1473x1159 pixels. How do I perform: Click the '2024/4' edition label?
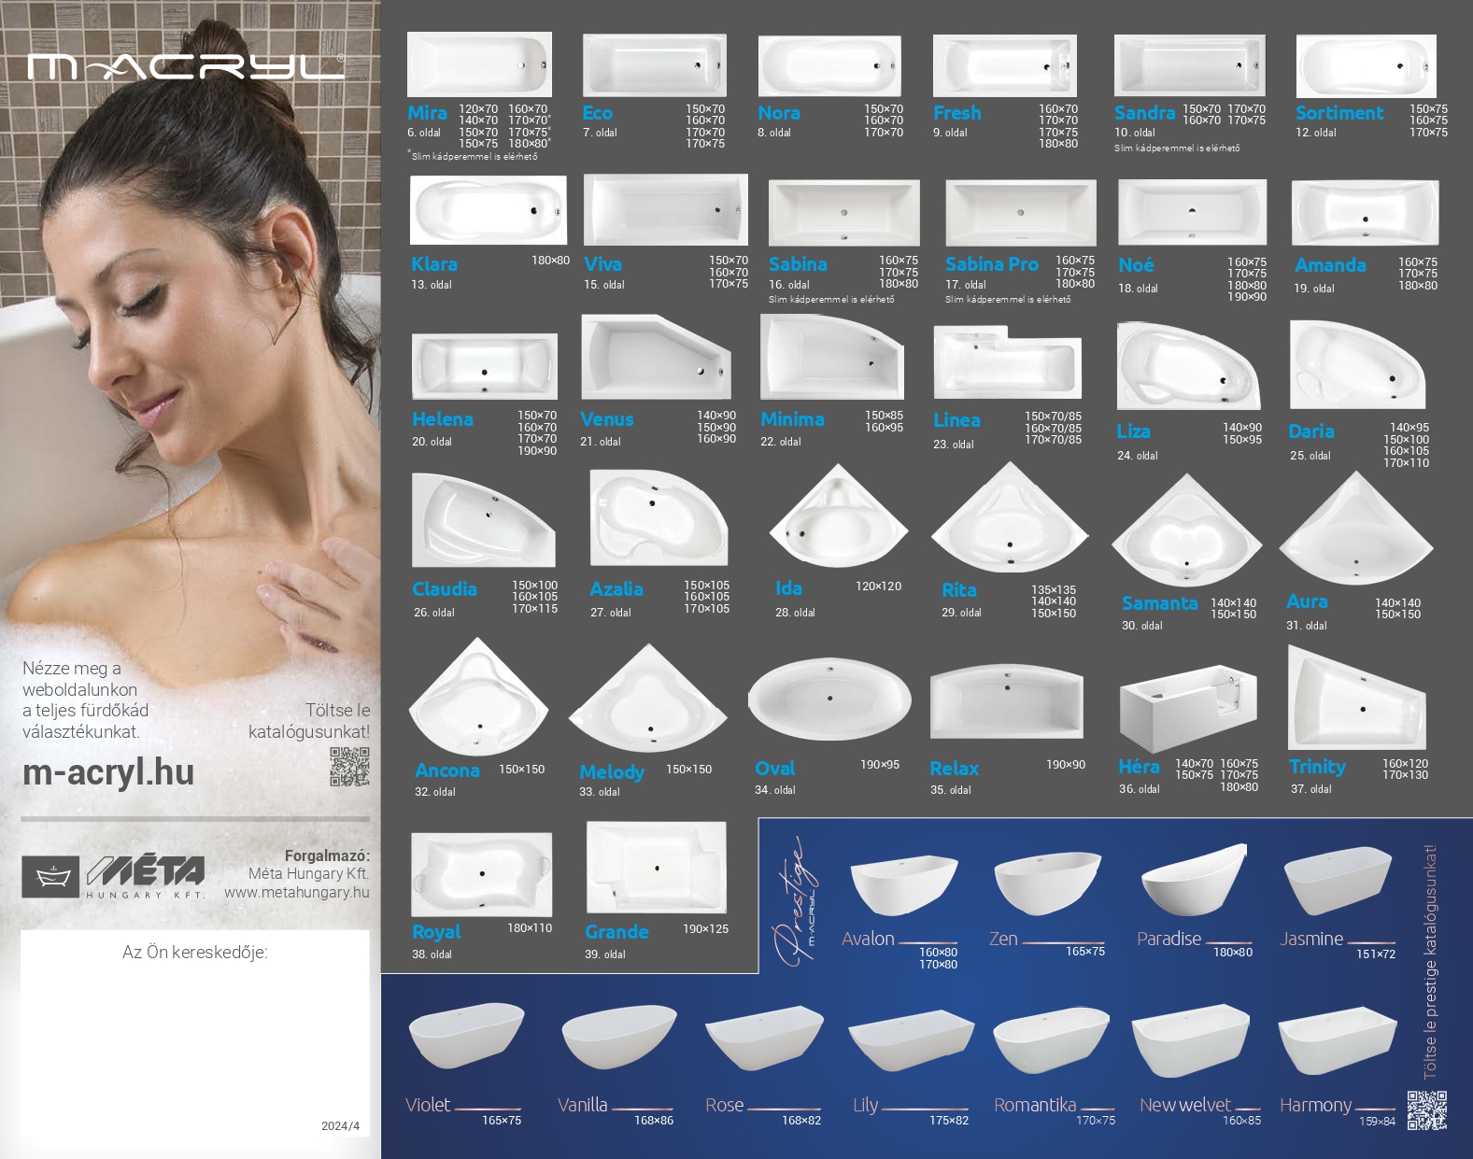pos(341,1126)
